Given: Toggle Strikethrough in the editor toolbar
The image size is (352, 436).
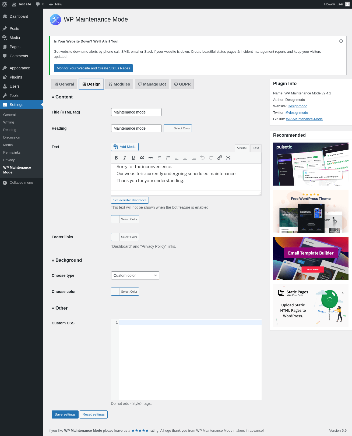Looking at the screenshot, I should pyautogui.click(x=151, y=158).
